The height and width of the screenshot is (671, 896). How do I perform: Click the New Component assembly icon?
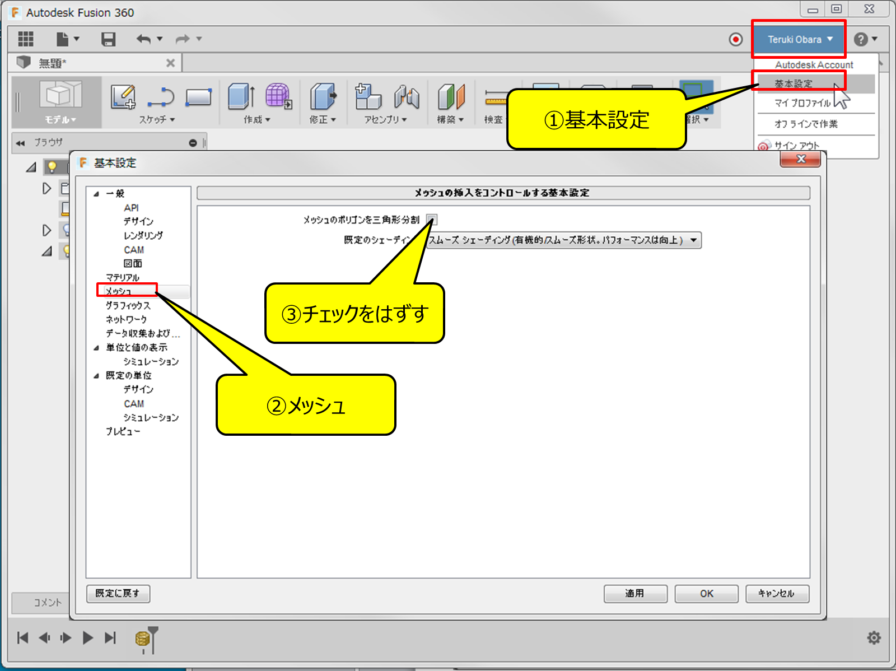368,96
